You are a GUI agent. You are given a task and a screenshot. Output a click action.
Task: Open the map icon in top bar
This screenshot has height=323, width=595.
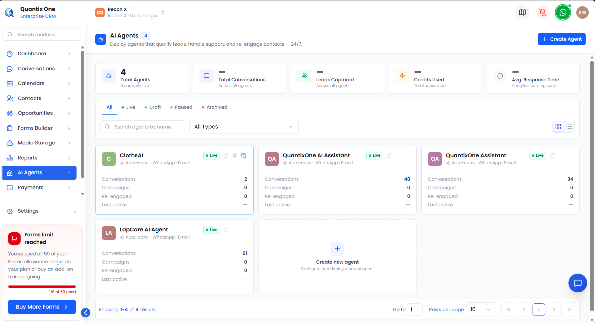522,13
